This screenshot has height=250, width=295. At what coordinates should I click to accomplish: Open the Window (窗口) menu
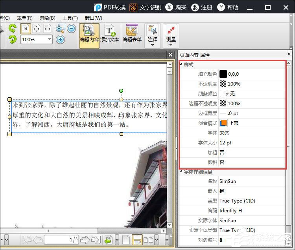[93, 18]
